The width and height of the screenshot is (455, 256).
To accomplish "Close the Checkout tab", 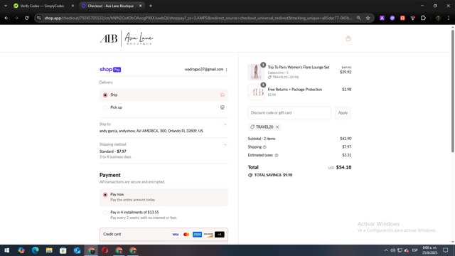I will [140, 6].
